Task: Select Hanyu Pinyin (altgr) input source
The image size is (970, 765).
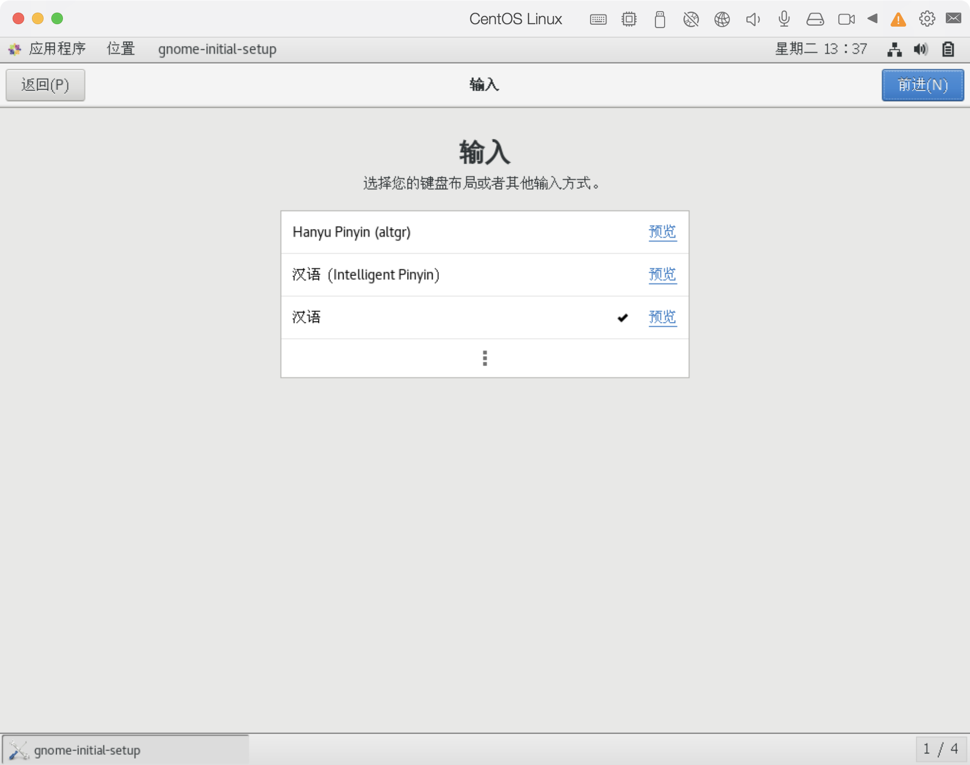Action: point(485,232)
